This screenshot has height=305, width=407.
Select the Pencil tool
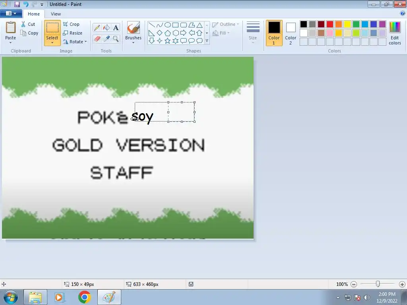click(97, 27)
